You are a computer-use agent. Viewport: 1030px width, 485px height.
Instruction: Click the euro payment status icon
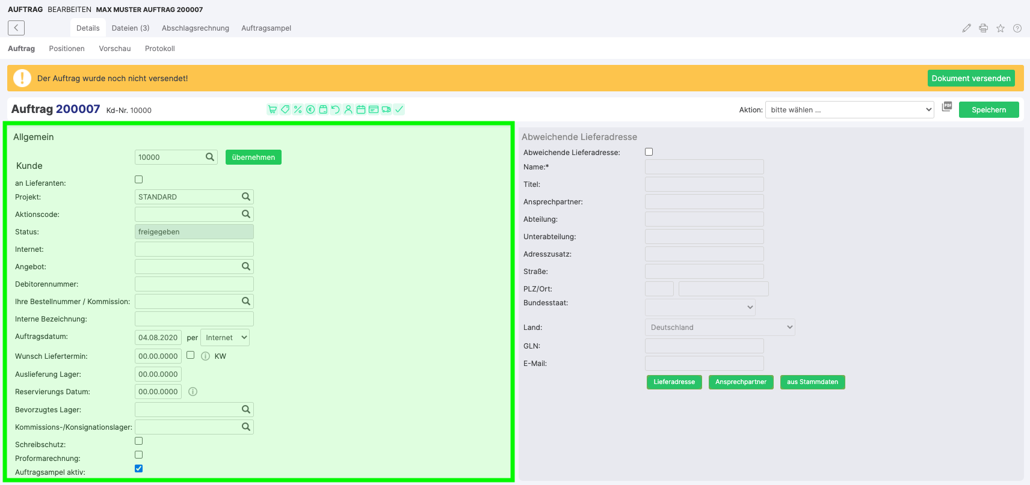[x=310, y=109]
